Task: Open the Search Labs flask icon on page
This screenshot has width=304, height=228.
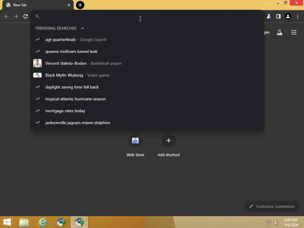Action: 280,32
